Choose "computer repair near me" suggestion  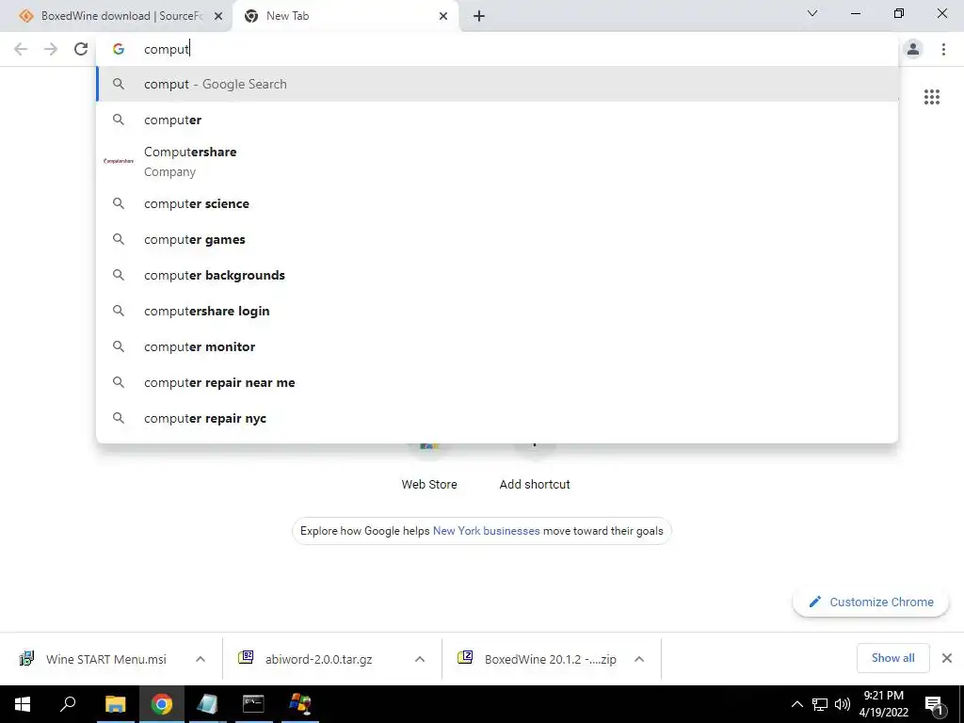click(497, 382)
